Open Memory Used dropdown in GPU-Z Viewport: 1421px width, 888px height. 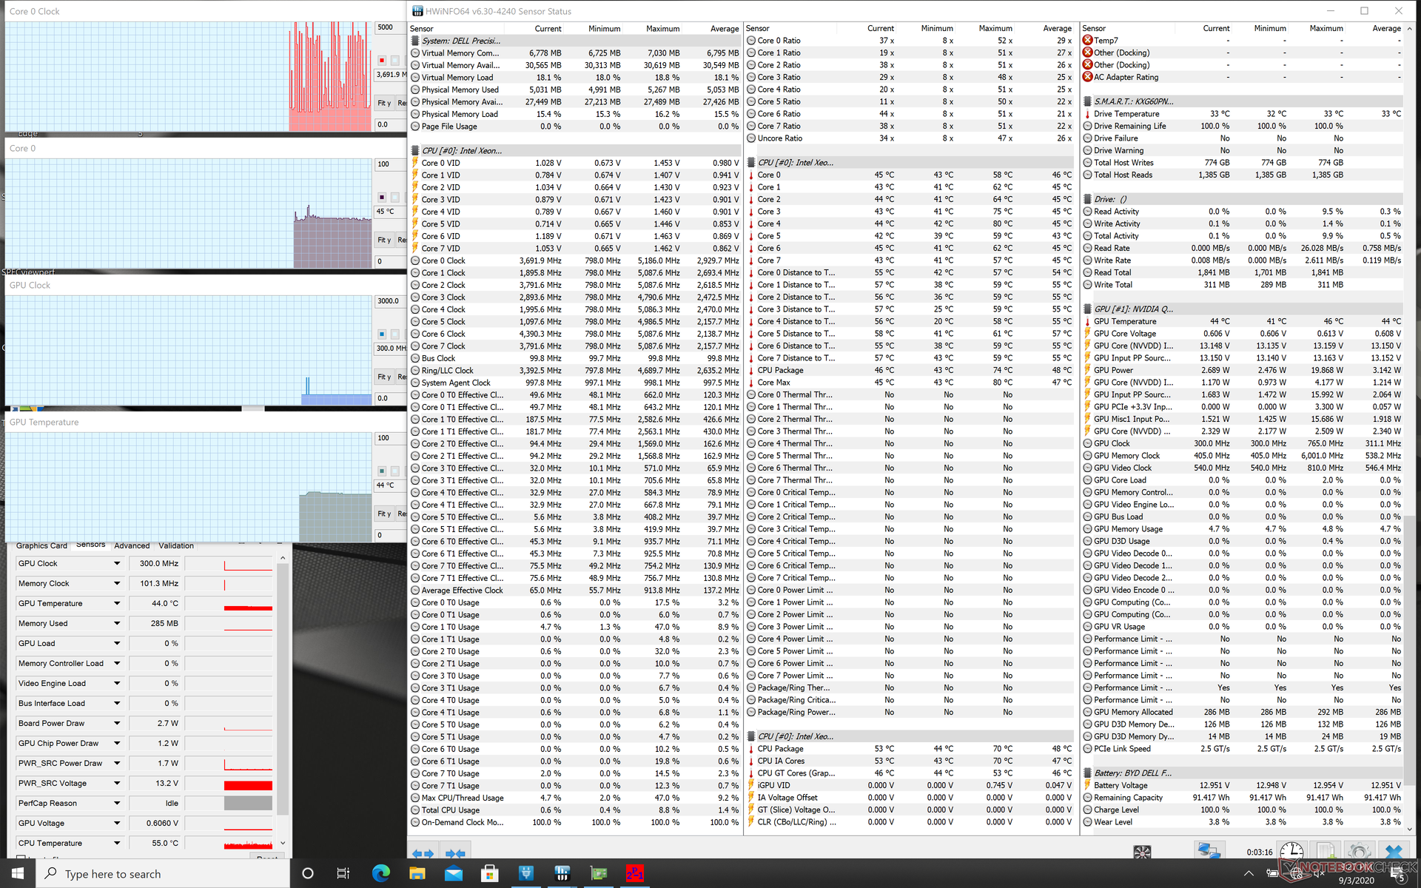[117, 624]
